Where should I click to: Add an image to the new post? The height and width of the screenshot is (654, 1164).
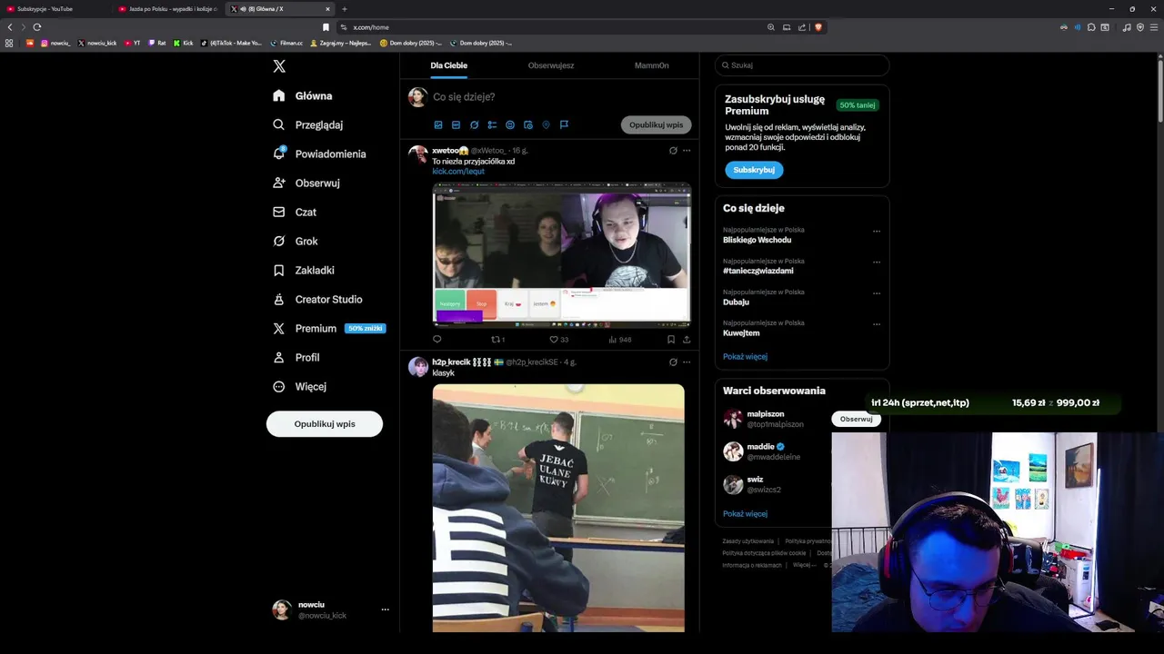[438, 124]
